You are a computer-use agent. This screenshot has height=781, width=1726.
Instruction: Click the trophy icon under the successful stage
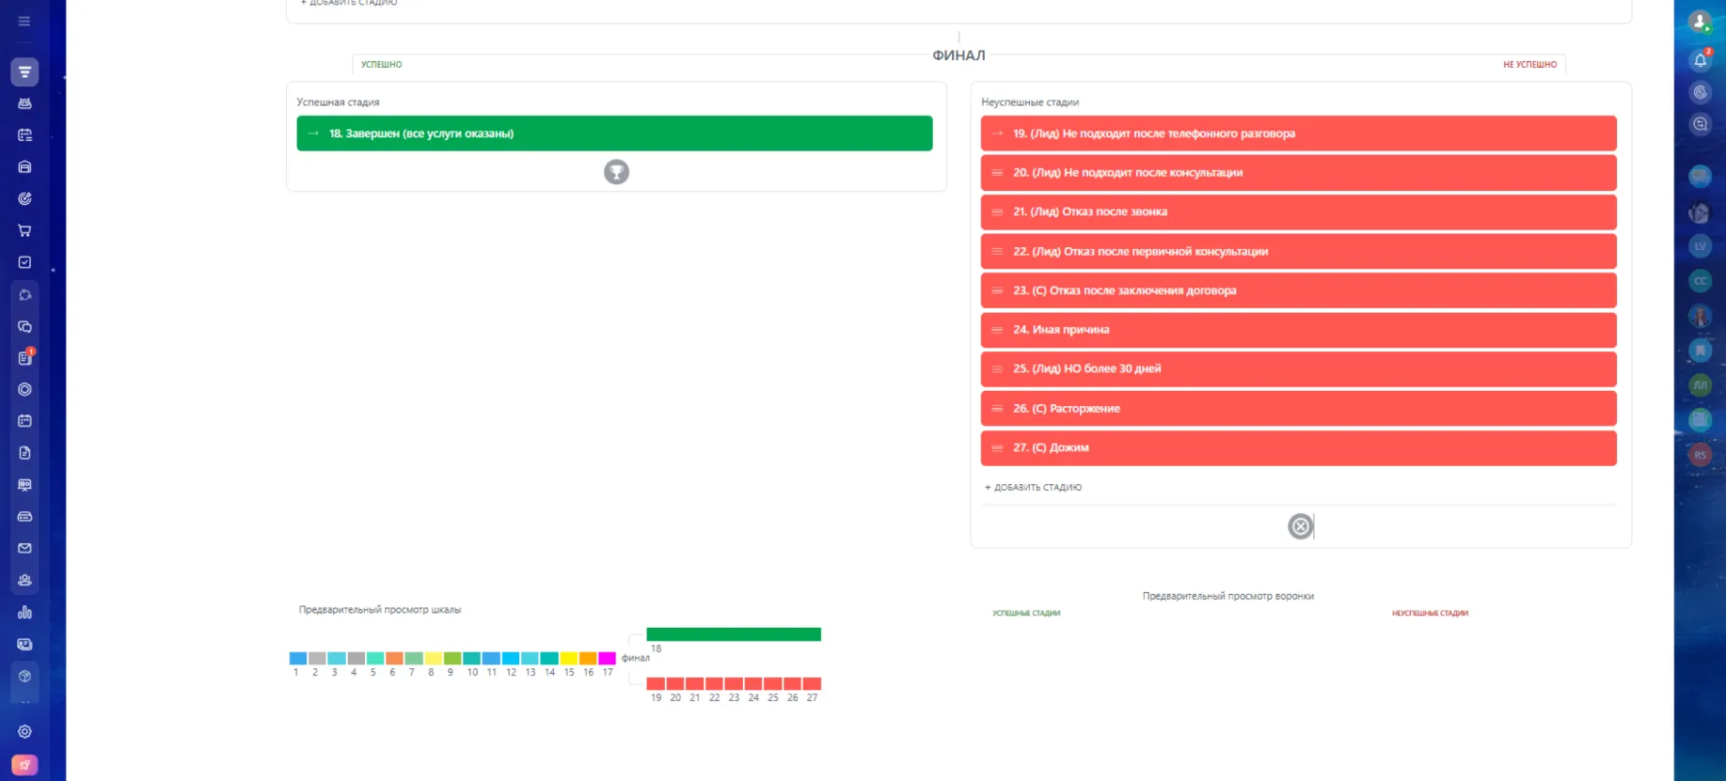616,172
